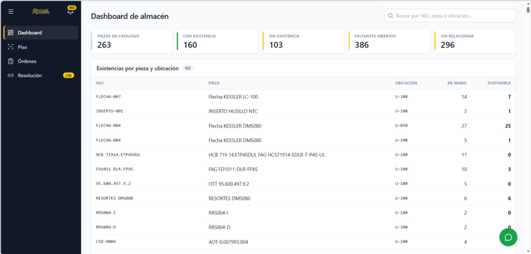Select Piezas en catálogo card
The image size is (531, 254).
click(132, 41)
